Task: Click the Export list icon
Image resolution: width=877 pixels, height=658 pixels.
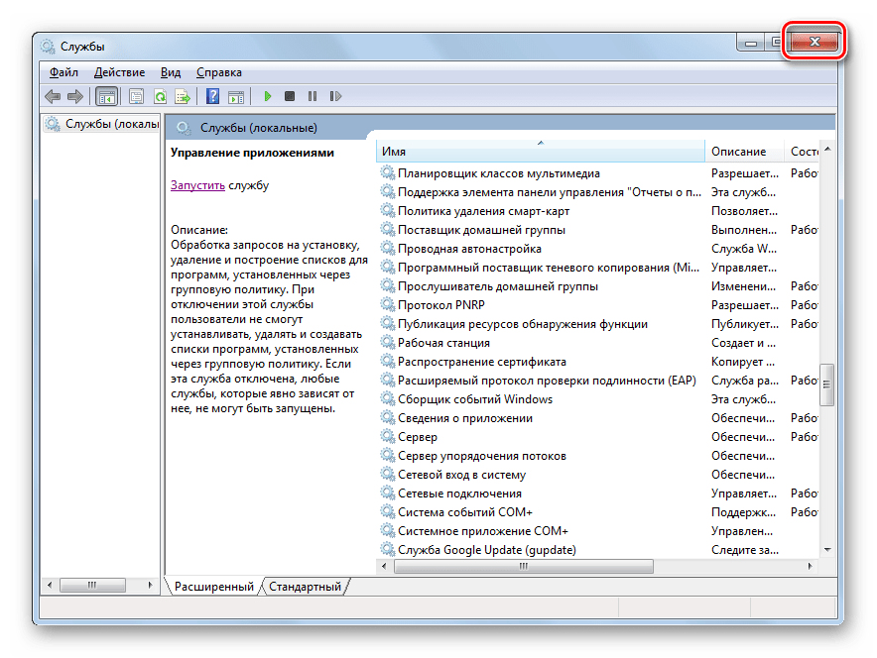Action: point(183,96)
